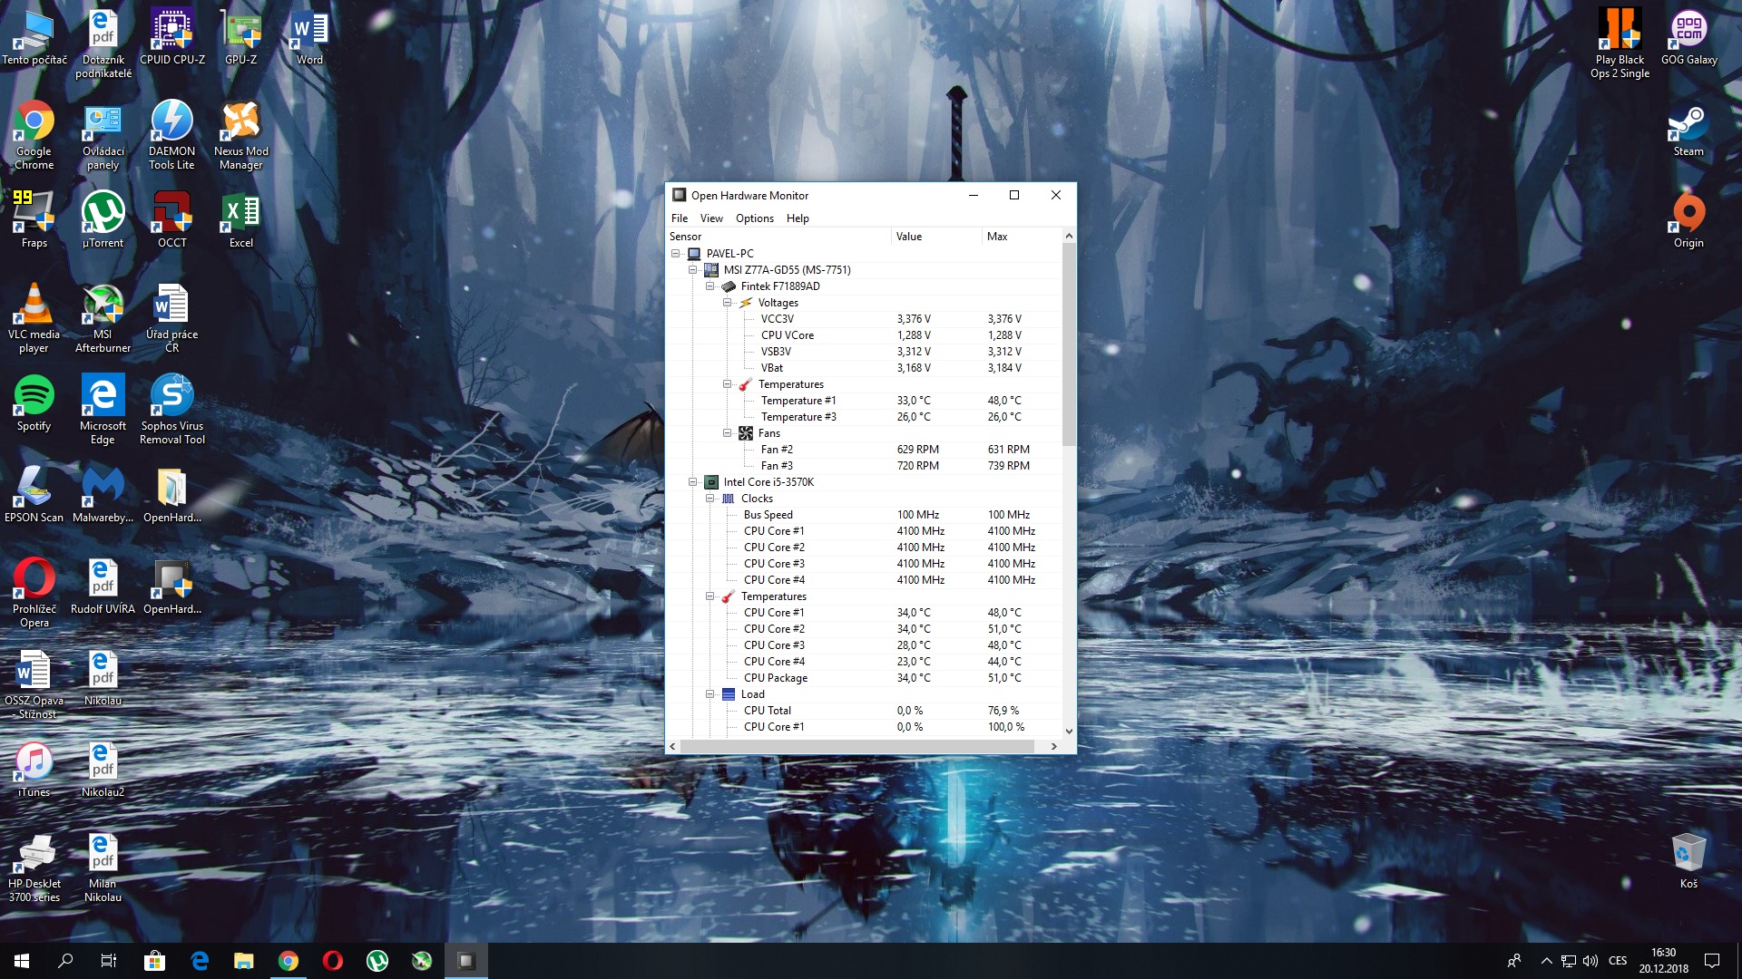
Task: Collapse the Intel Core i5-3570K node
Action: [x=692, y=482]
